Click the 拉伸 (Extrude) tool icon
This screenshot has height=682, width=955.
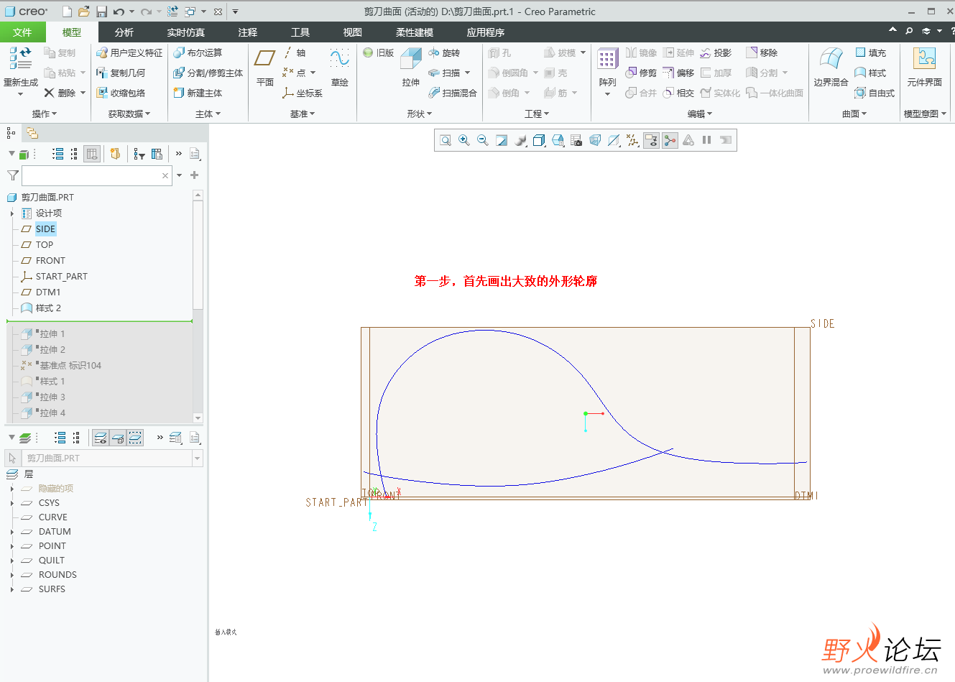(x=411, y=59)
